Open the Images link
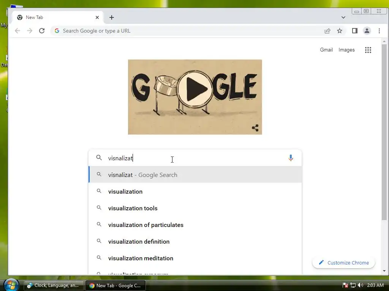Viewport: 389px width, 291px height. point(346,50)
